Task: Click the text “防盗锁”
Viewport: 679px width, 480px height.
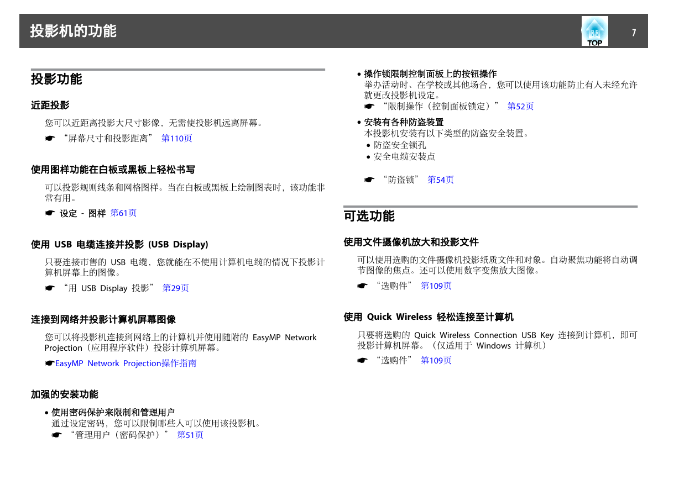Action: point(401,180)
